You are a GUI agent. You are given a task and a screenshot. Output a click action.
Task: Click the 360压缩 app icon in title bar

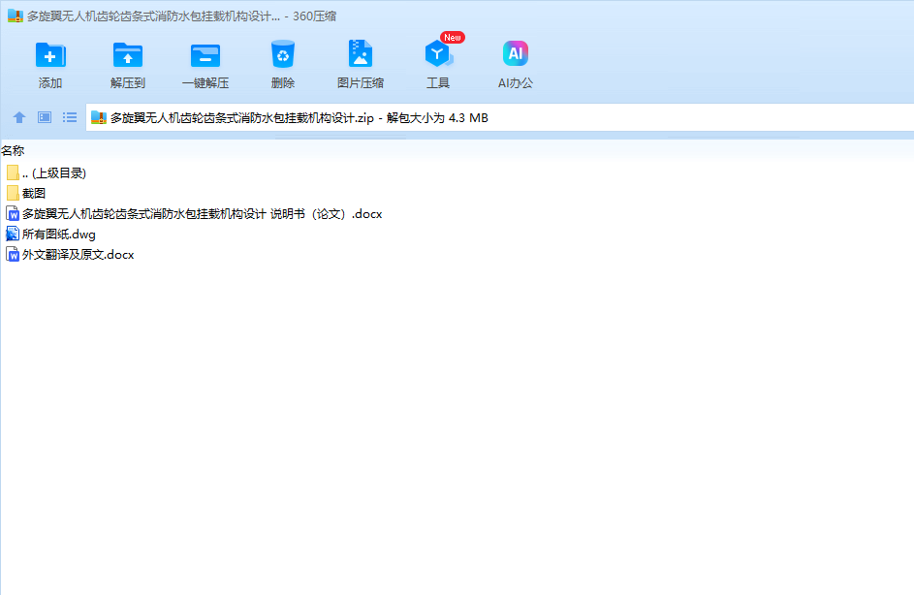(x=16, y=16)
